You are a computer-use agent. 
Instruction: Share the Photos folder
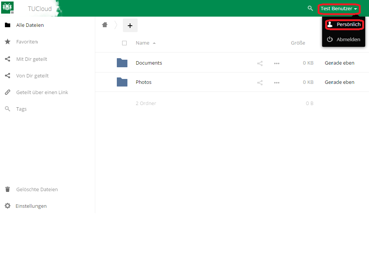tap(260, 82)
